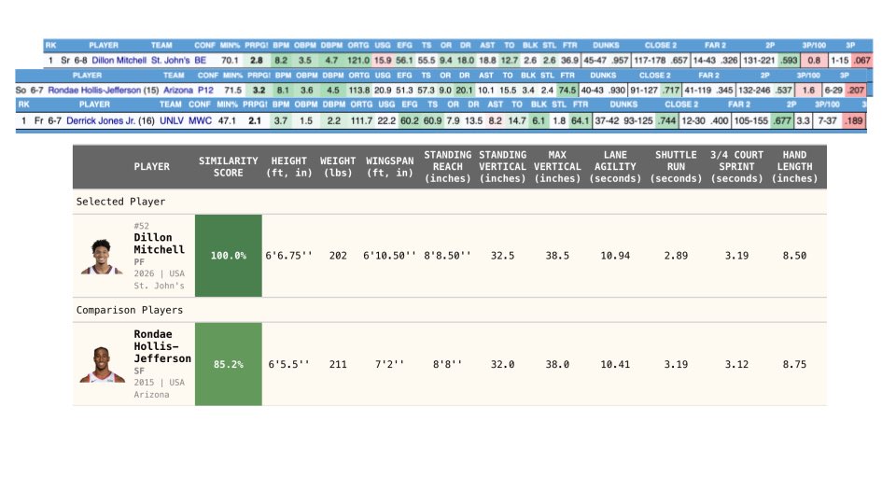Click the Selected Player section label
Image resolution: width=896 pixels, height=504 pixels.
(120, 202)
